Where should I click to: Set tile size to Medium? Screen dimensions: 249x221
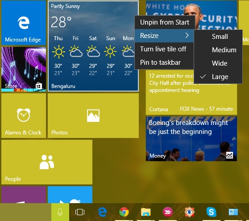coord(218,50)
